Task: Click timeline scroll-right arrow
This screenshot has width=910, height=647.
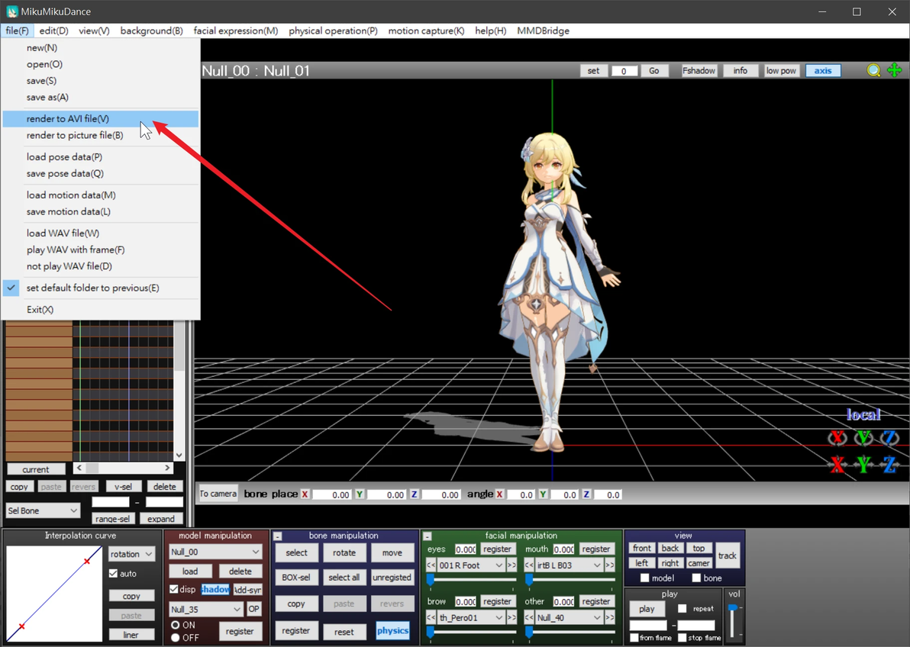Action: tap(167, 468)
